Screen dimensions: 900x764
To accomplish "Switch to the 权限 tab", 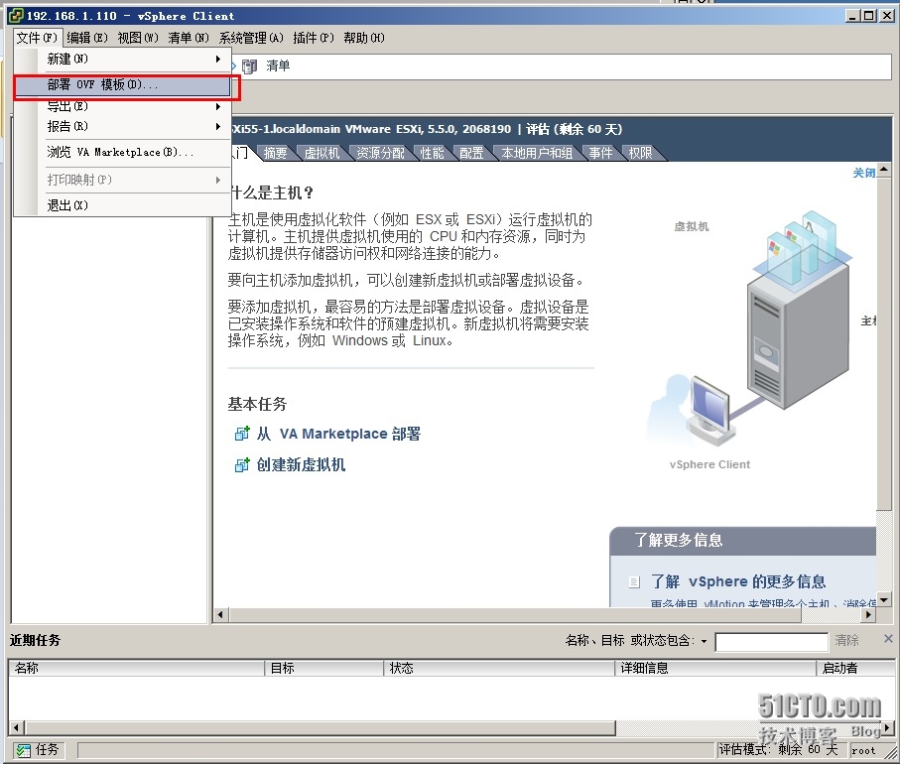I will [640, 153].
